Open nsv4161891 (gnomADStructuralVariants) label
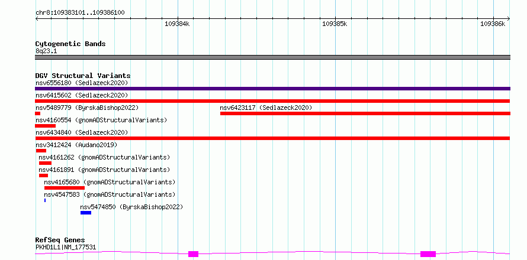 click(104, 170)
